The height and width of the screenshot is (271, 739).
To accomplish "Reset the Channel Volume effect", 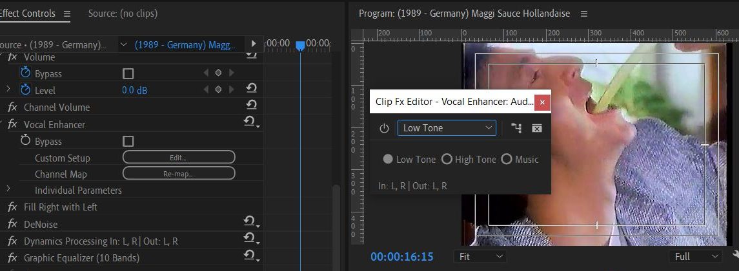I will pos(251,105).
